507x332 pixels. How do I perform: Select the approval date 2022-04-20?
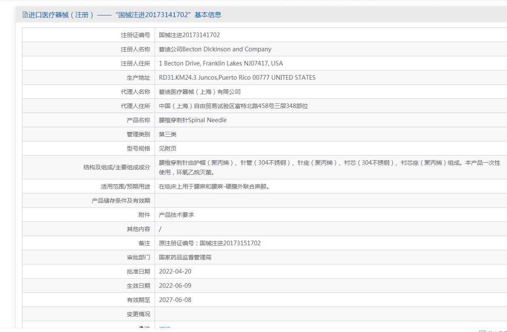pyautogui.click(x=175, y=272)
